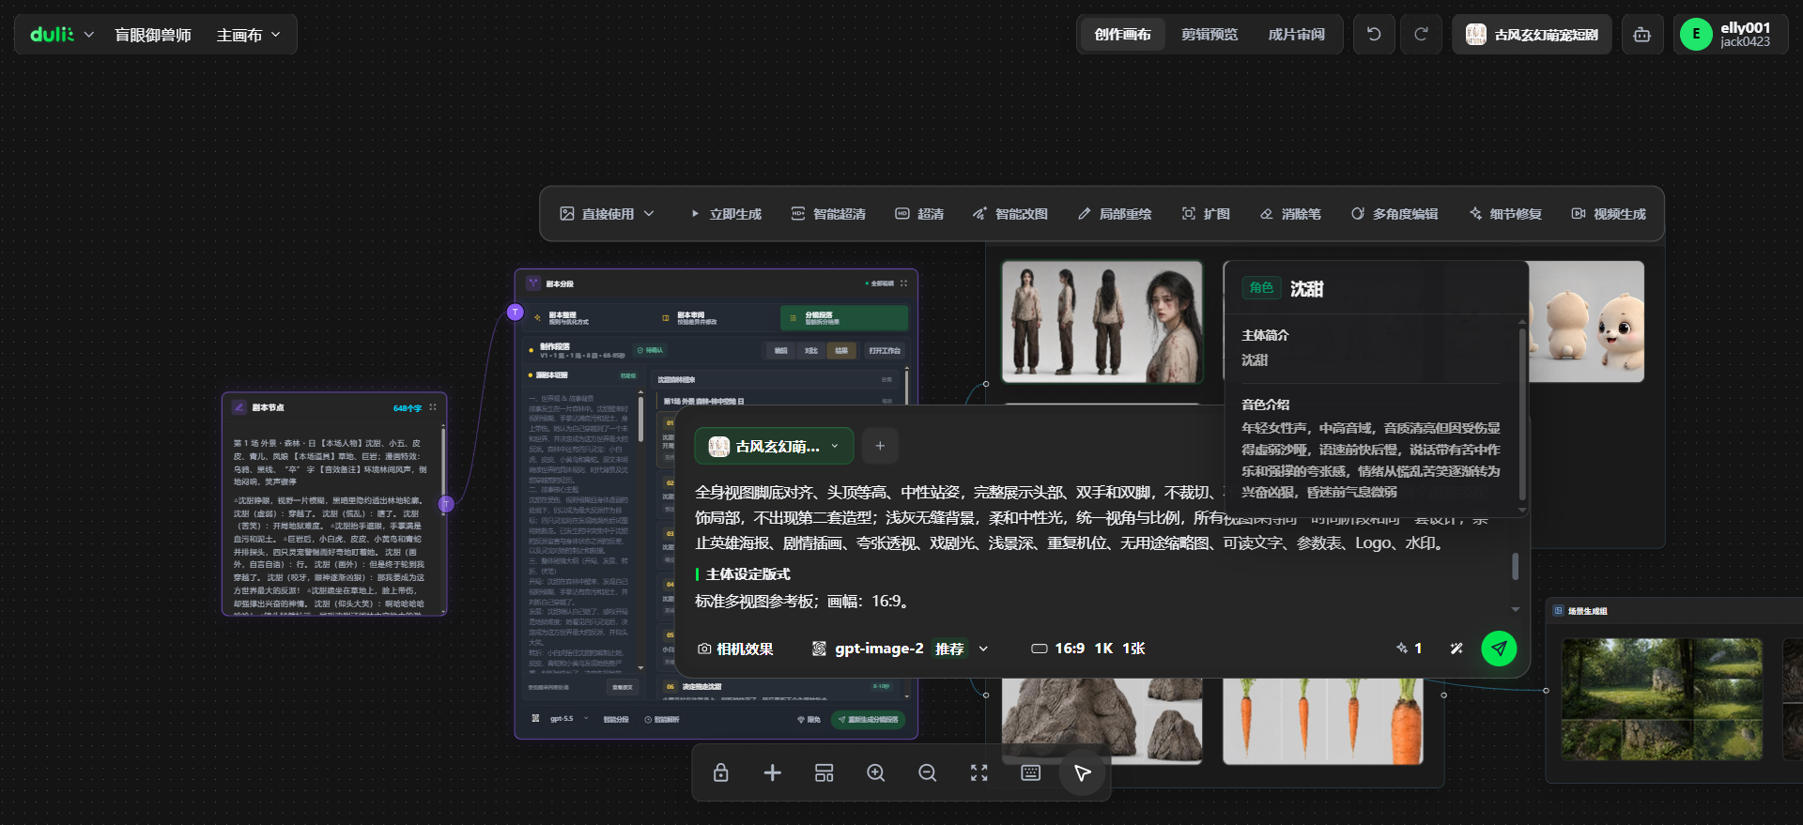This screenshot has width=1803, height=825.
Task: Click the canvas lock icon
Action: 720,772
